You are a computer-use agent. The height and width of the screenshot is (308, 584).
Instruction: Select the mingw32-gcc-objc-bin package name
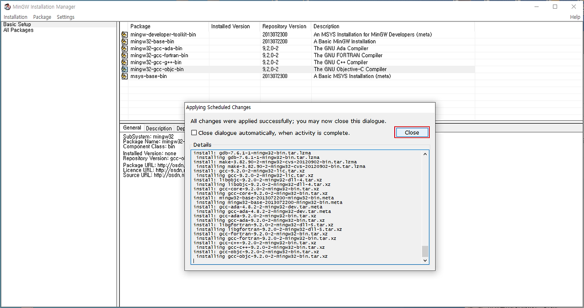(x=157, y=69)
